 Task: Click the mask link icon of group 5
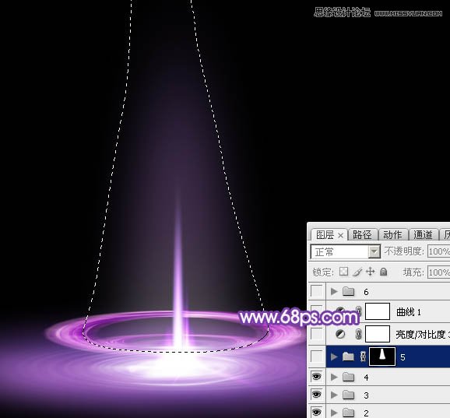click(363, 357)
